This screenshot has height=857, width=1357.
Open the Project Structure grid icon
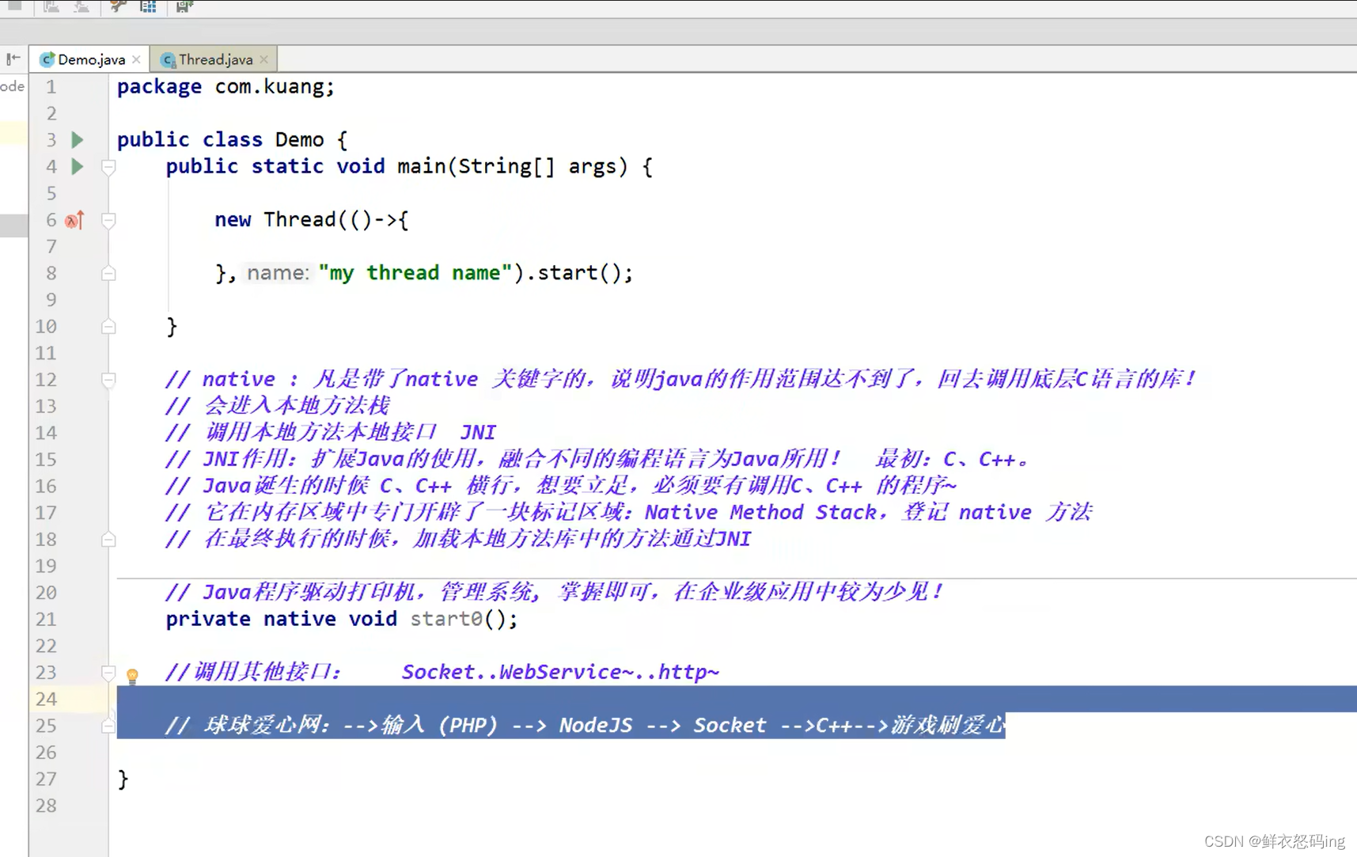coord(148,7)
